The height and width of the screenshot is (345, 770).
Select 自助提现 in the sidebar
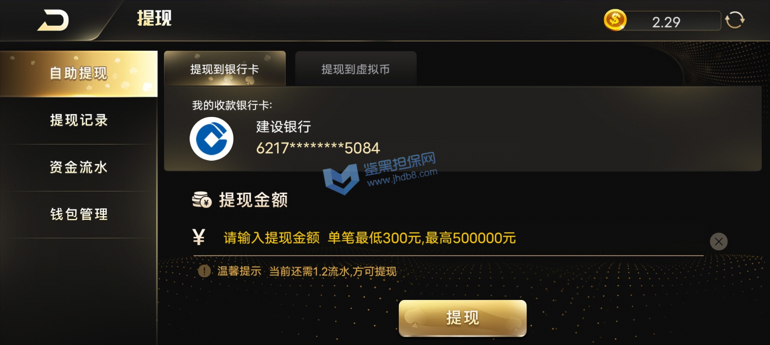coord(79,73)
